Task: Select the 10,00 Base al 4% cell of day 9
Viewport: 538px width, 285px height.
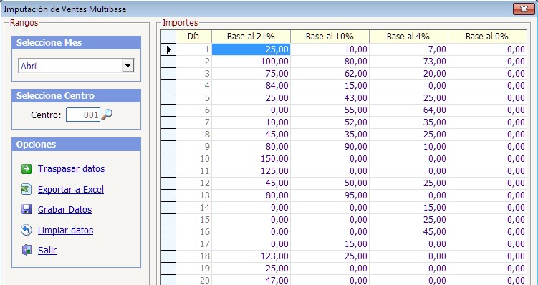Action: point(408,147)
